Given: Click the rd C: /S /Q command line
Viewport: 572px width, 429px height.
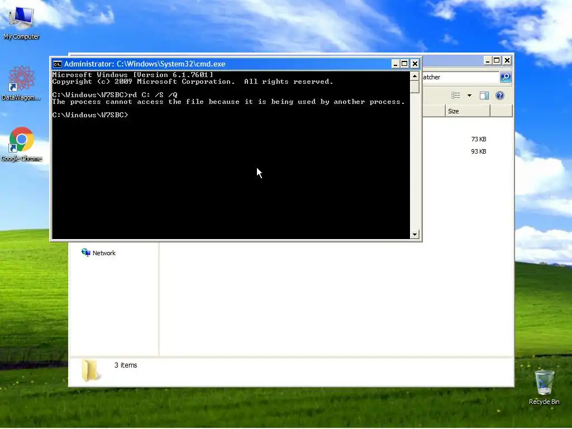Looking at the screenshot, I should click(x=115, y=95).
